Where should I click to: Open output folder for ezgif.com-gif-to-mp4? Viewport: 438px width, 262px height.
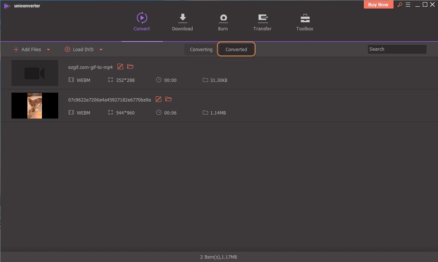130,67
